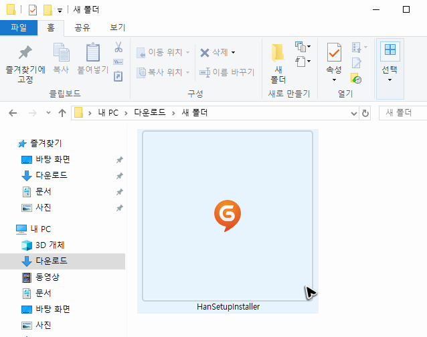Click the Forward navigation arrow
Screen dimensions: 427x337
[33, 113]
